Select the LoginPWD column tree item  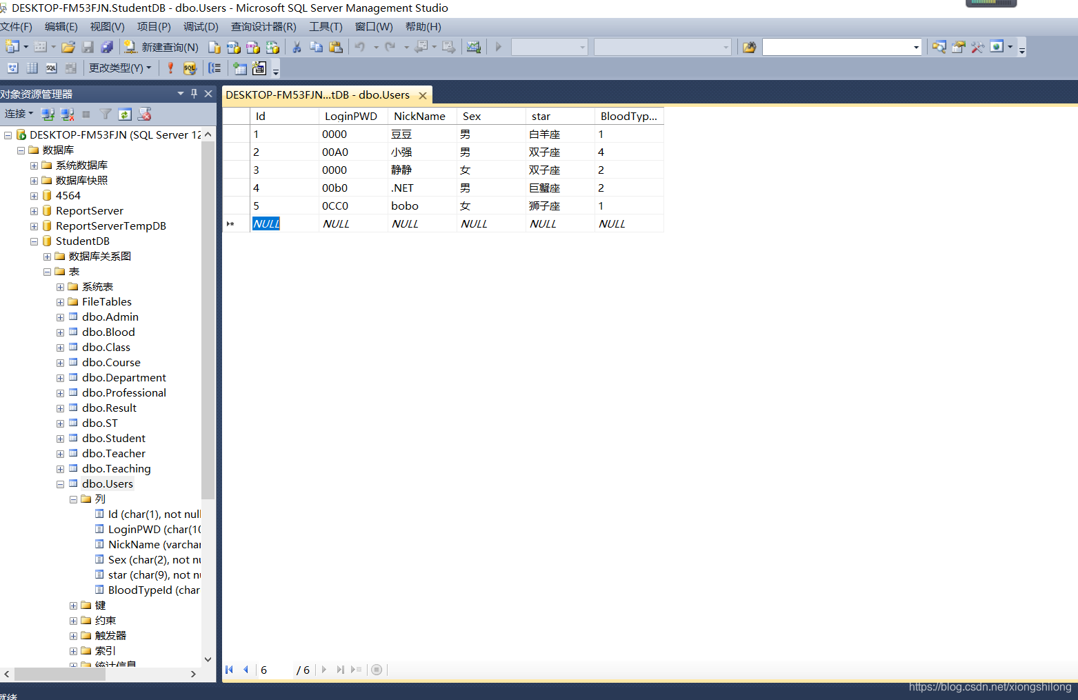(154, 530)
